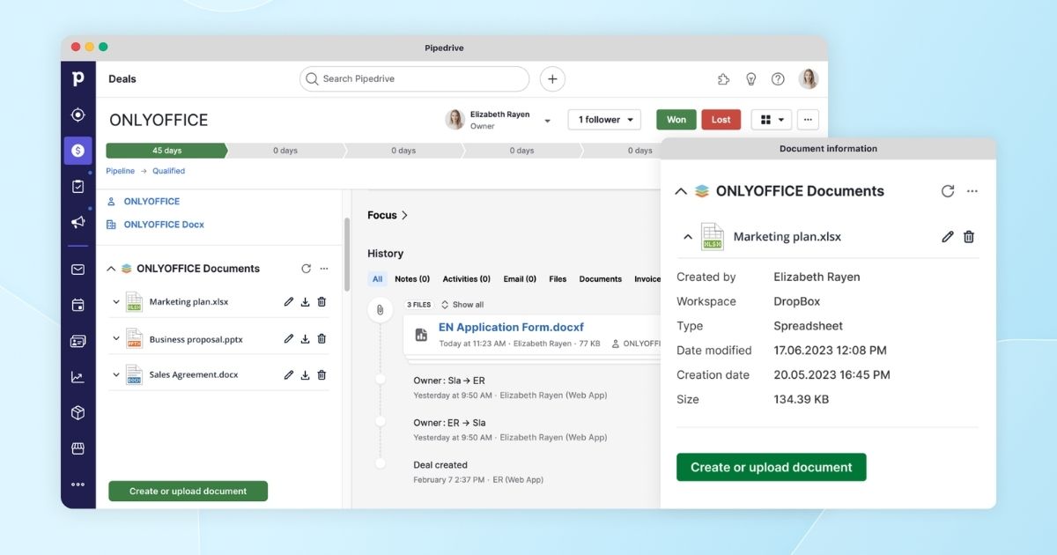The image size is (1057, 555).
Task: Delete Marketing plan.xlsx in Document information panel
Action: (x=969, y=237)
